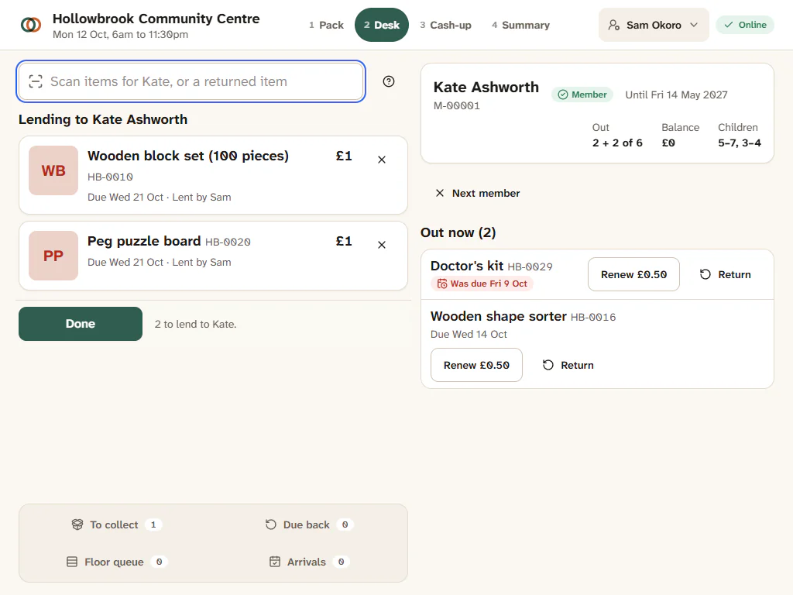Open the Summary step tab
This screenshot has height=595, width=793.
pyautogui.click(x=521, y=25)
